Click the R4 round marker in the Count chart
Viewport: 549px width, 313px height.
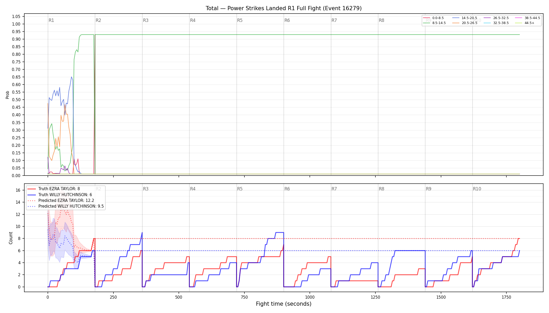click(x=193, y=189)
